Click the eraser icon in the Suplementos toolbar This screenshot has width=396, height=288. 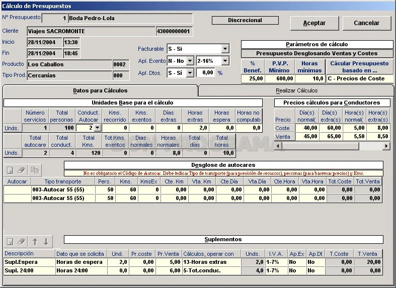(x=22, y=242)
